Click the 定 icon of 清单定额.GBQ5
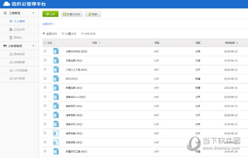This screenshot has width=248, height=158. tap(56, 115)
